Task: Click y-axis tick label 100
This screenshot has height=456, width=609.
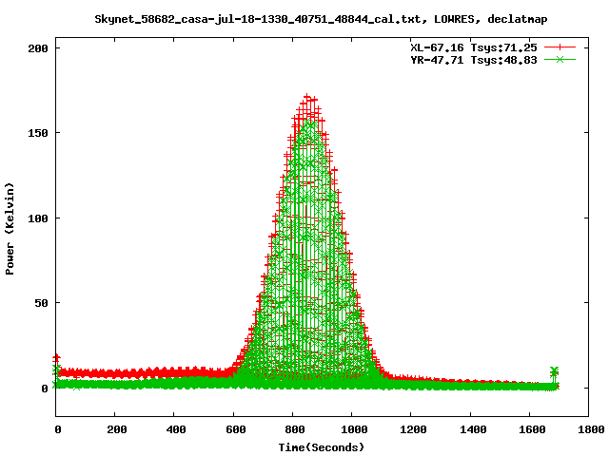Action: (38, 218)
